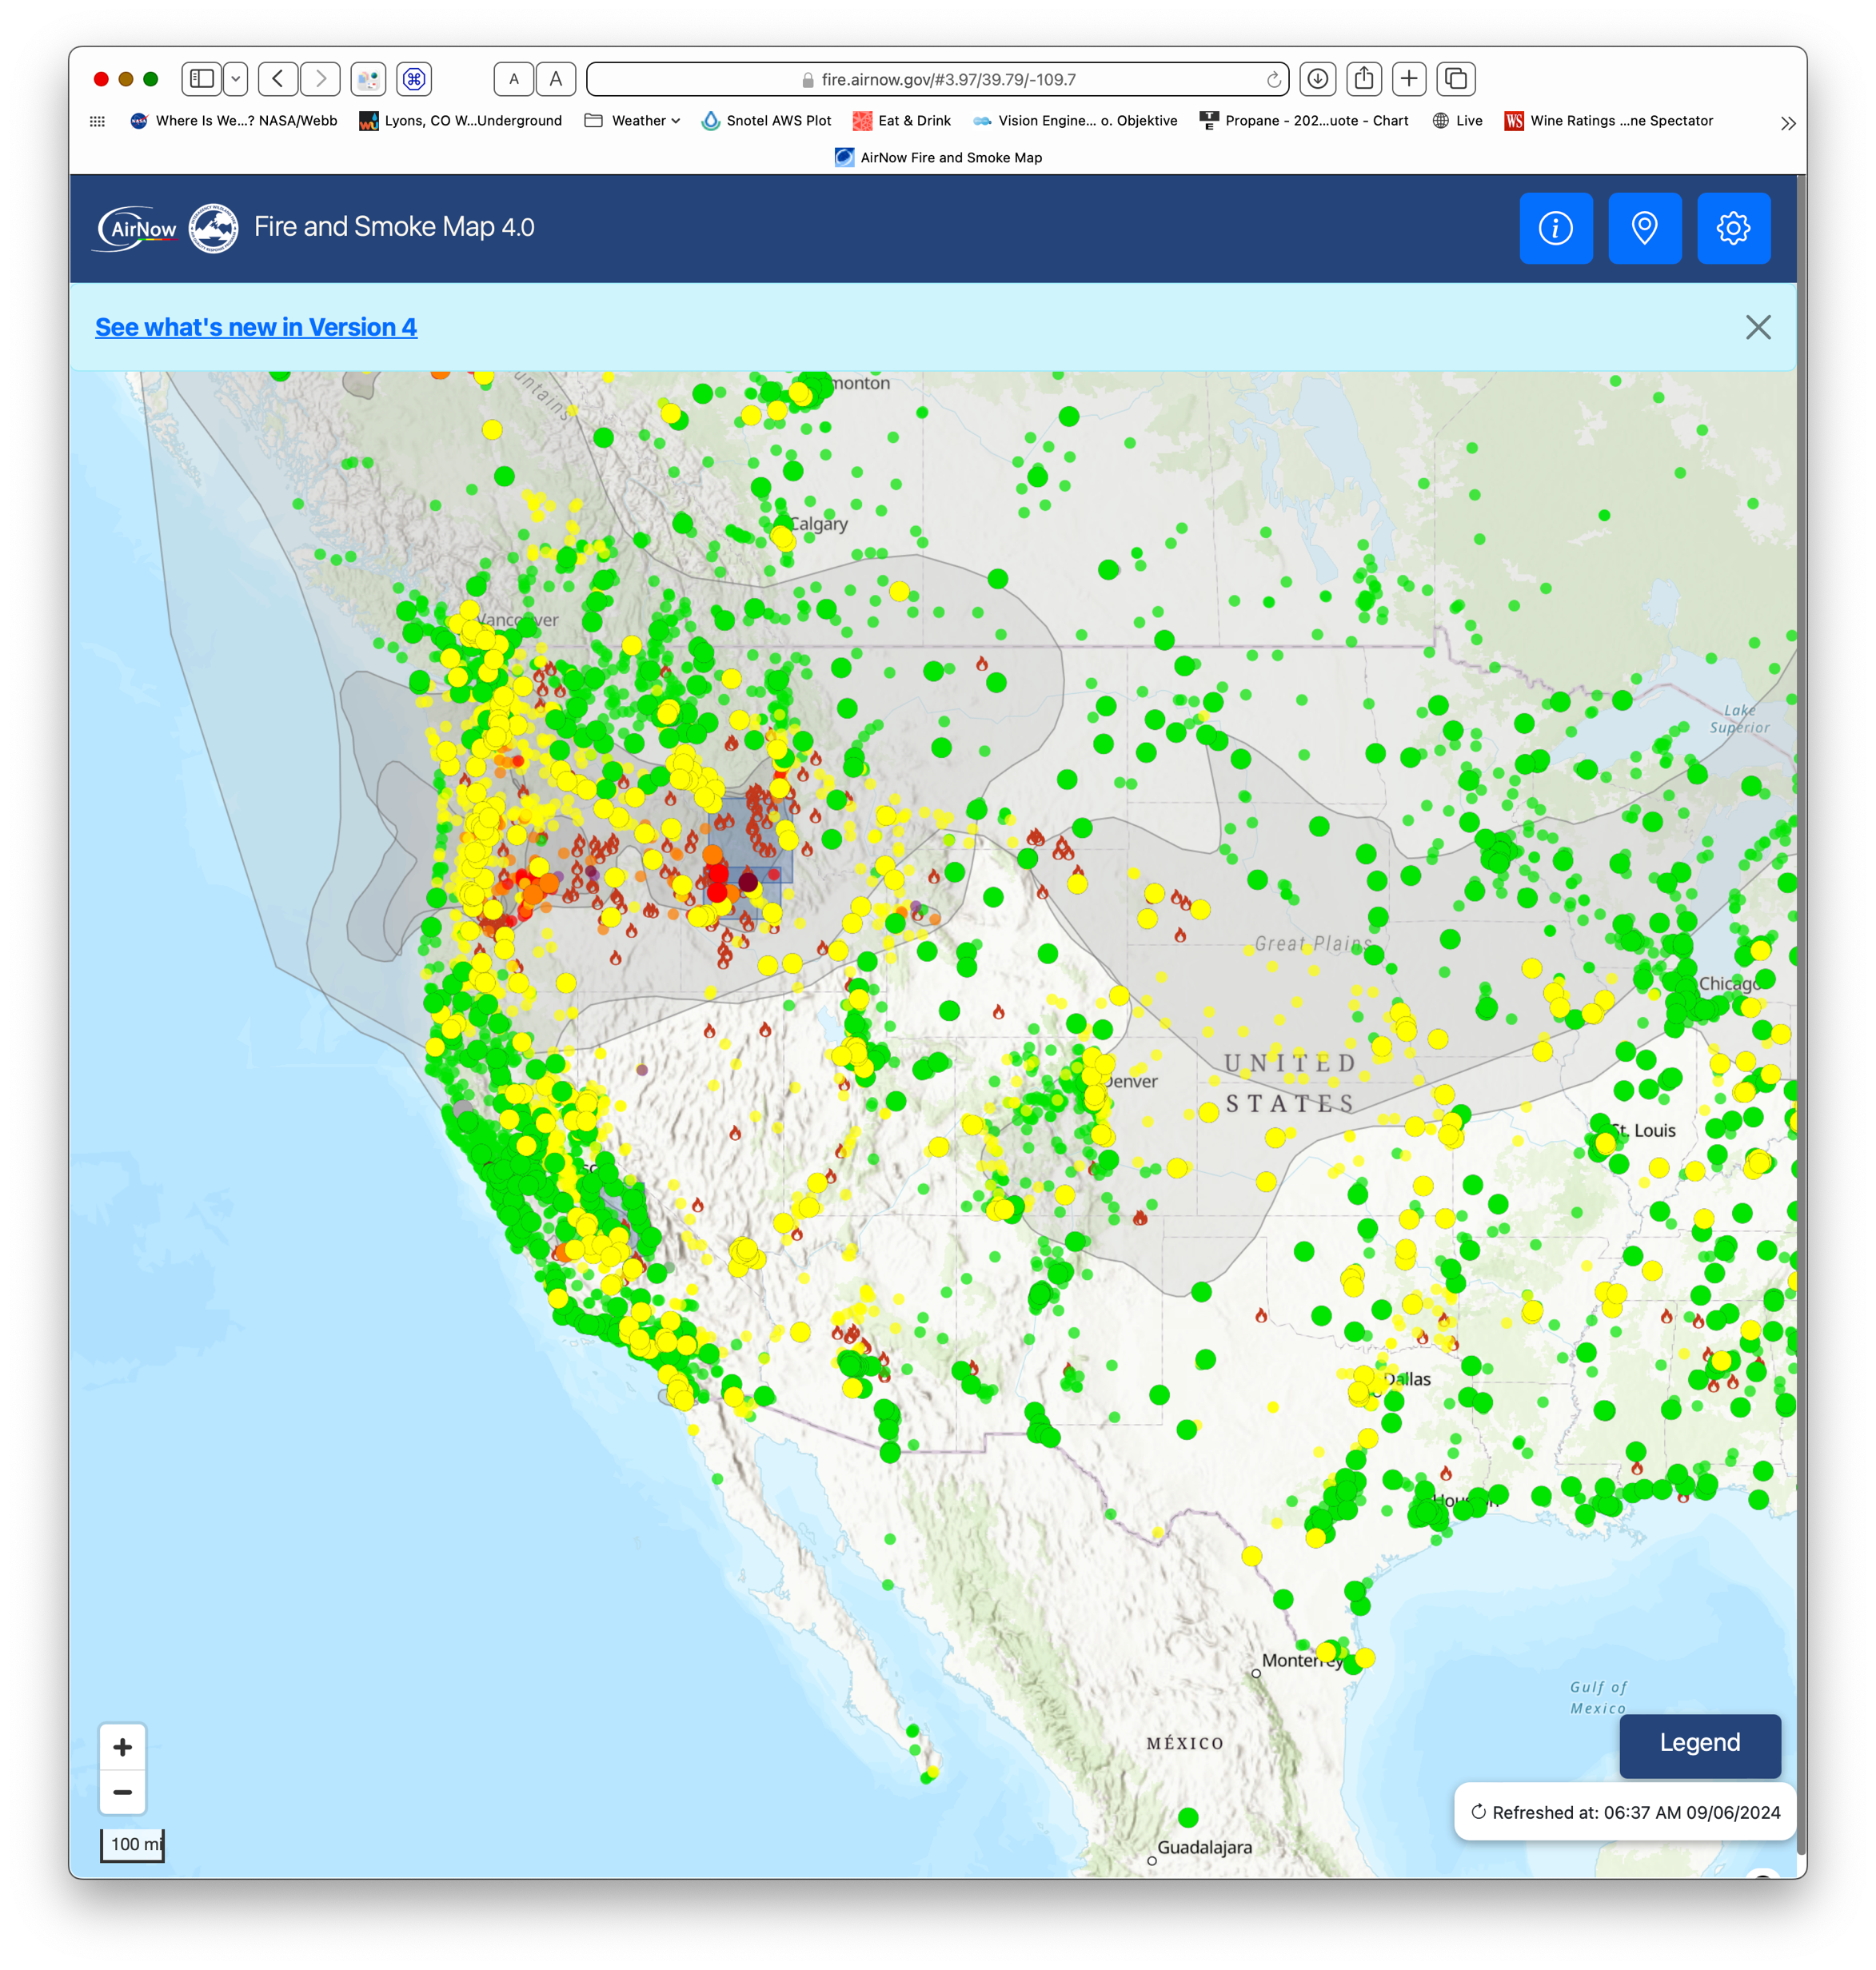
Task: Click the location pin button
Action: pyautogui.click(x=1644, y=228)
